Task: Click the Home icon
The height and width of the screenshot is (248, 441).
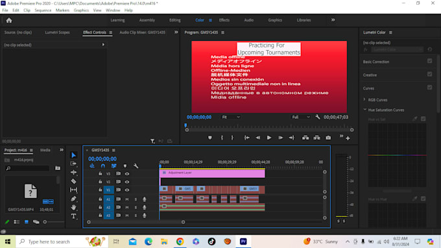Action: pos(9,20)
